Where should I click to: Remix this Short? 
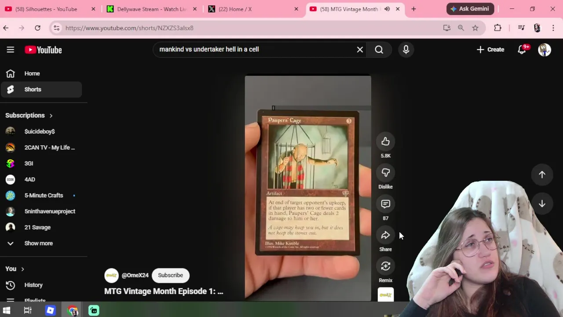tap(385, 266)
